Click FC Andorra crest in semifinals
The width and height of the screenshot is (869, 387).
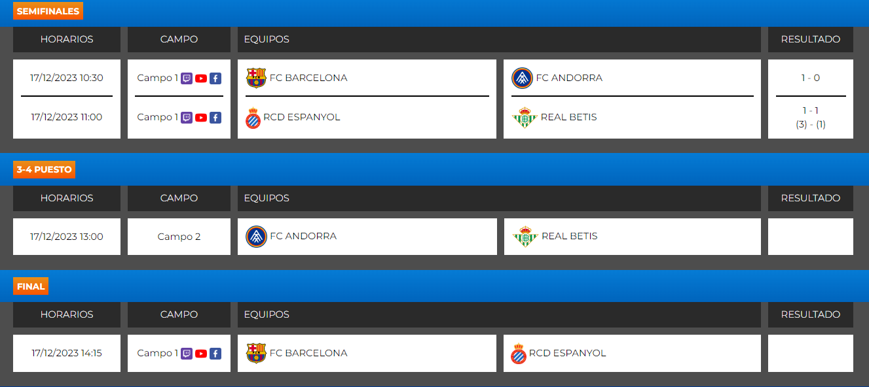(x=522, y=78)
